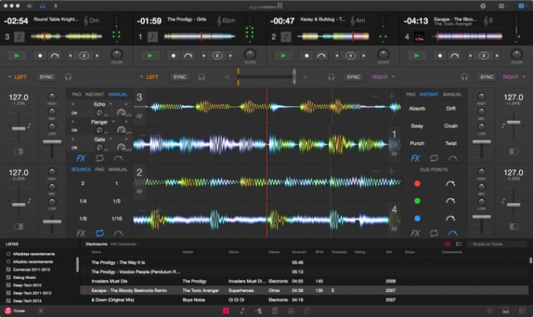Click the master volume speaker icon in title bar
533x317 pixels.
tap(29, 6)
